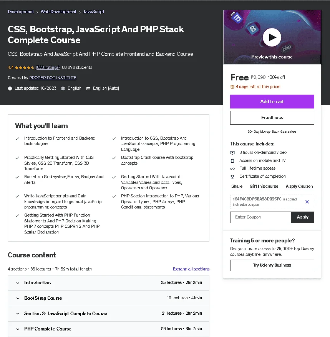
Task: Expand the Introduction section
Action: coord(108,283)
